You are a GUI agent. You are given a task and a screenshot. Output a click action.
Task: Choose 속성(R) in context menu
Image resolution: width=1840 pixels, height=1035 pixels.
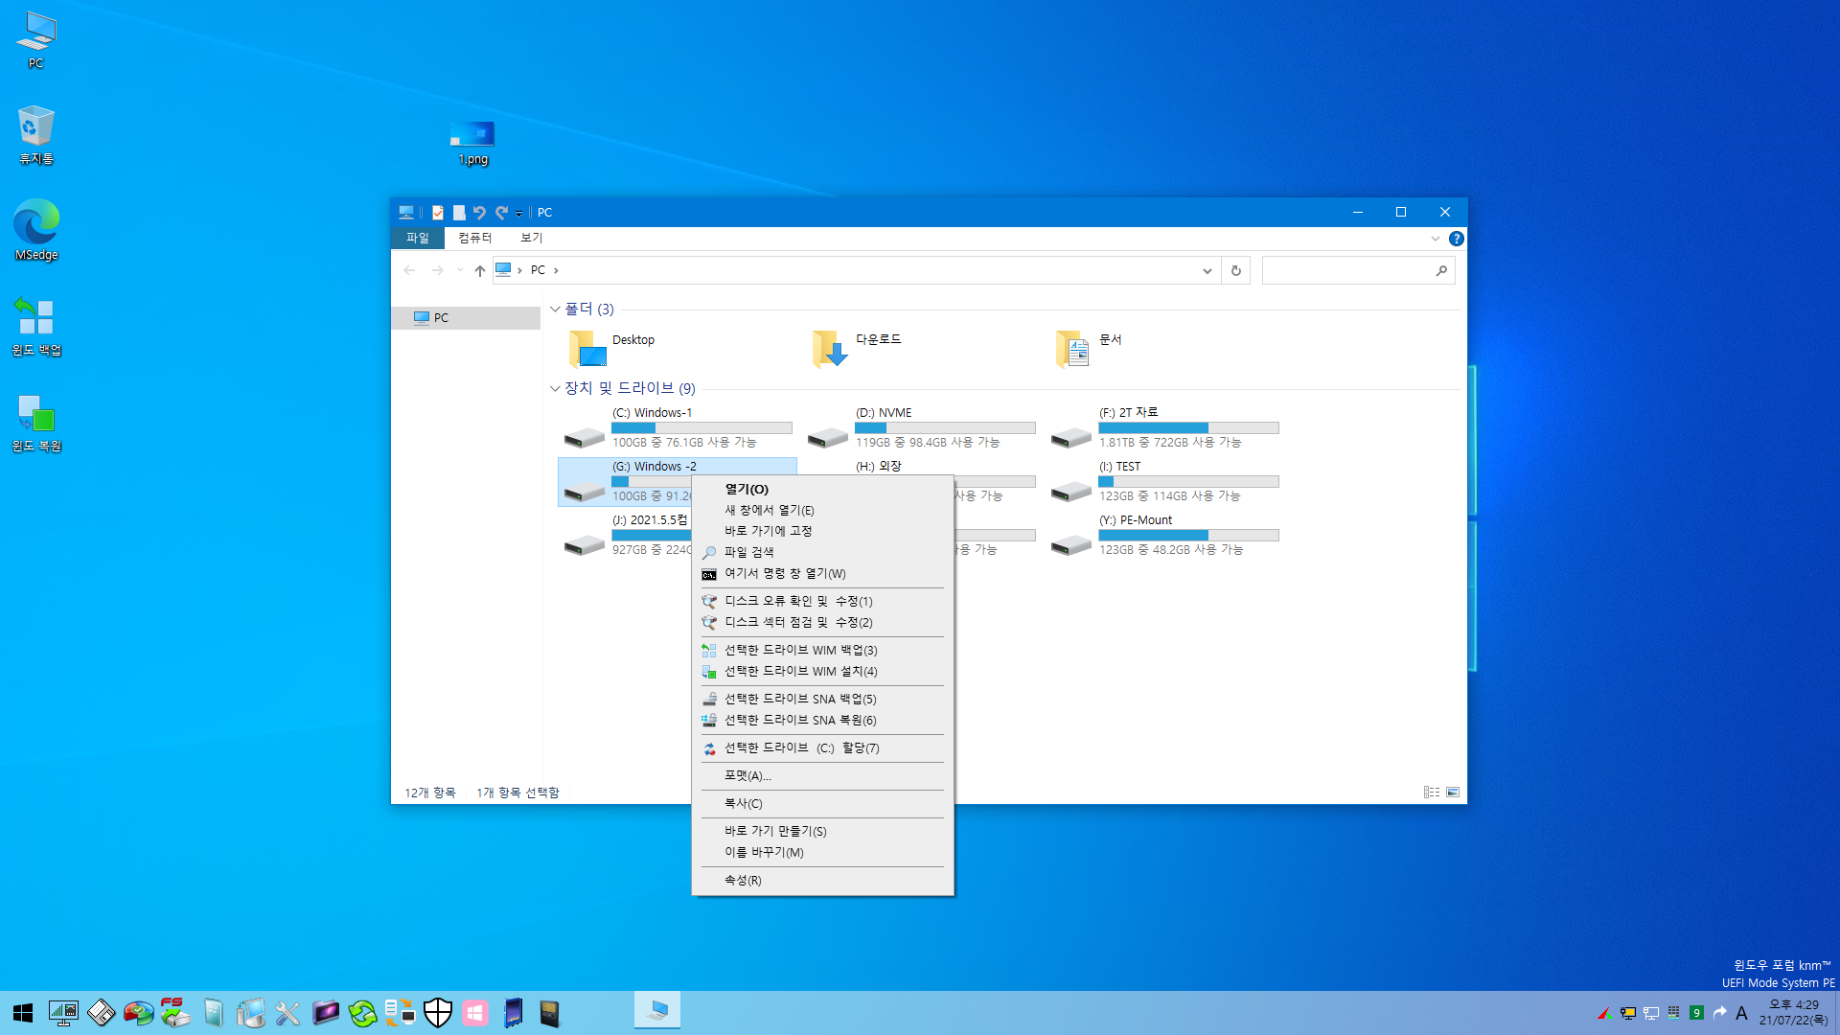pyautogui.click(x=822, y=881)
